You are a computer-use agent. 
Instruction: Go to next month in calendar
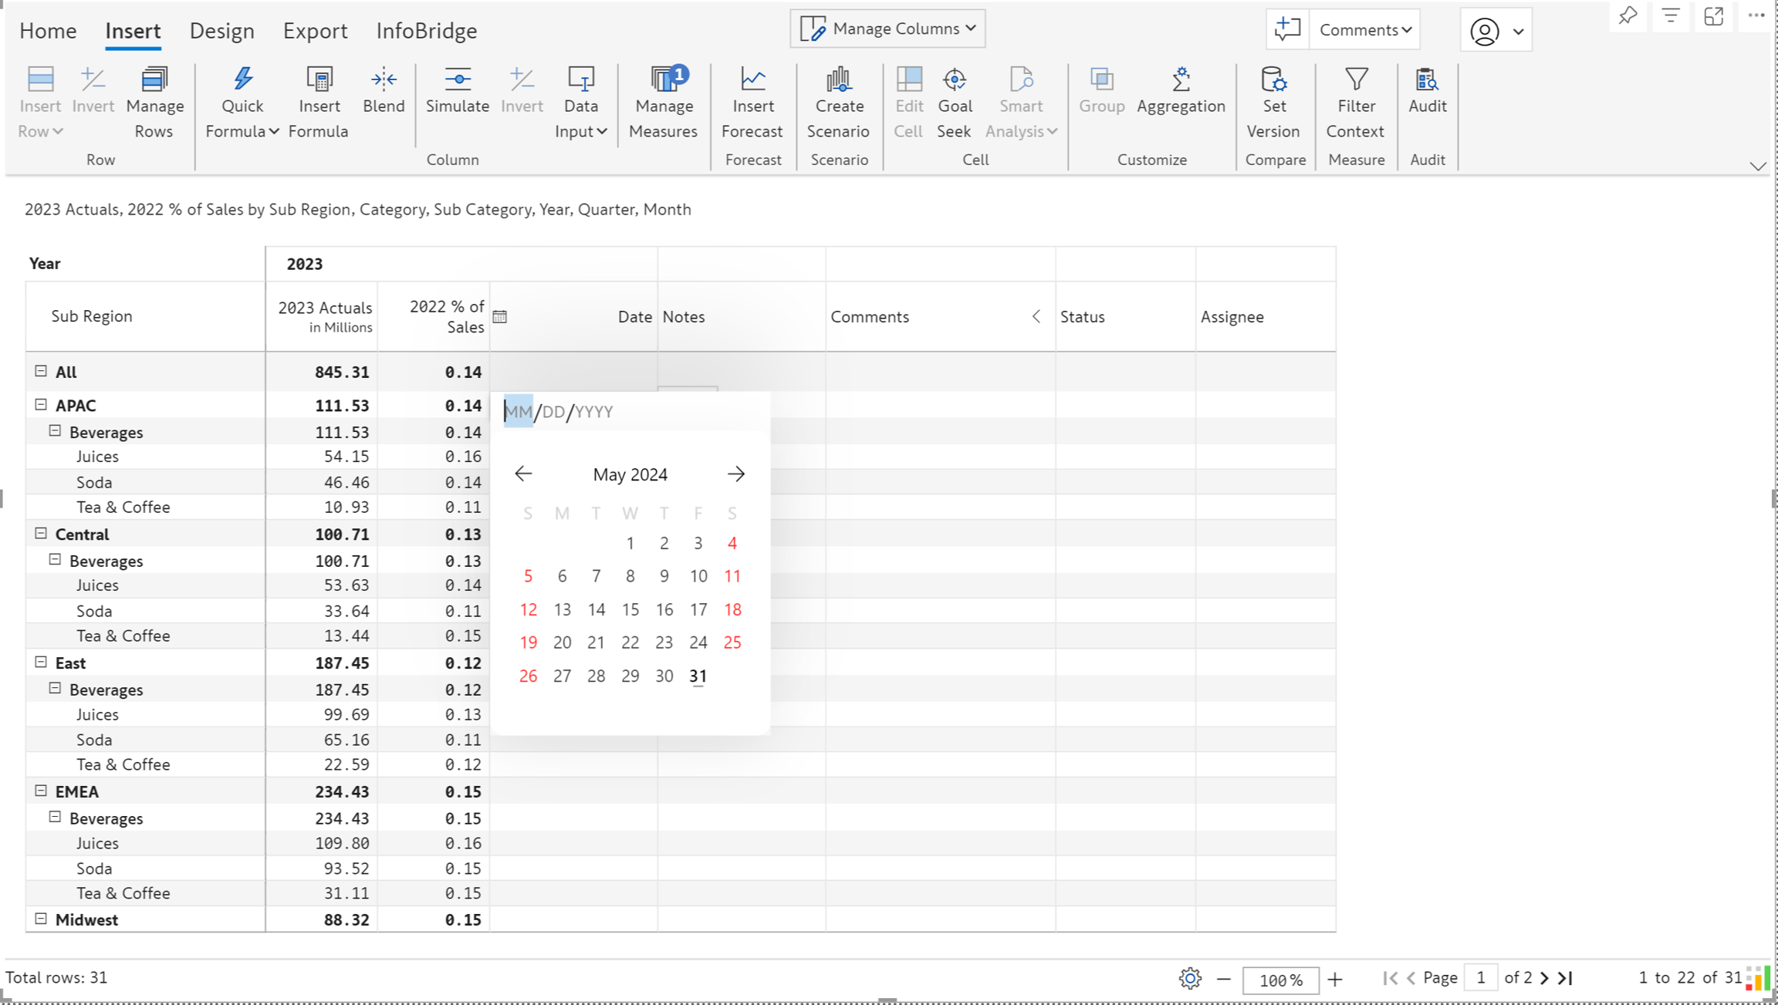(x=735, y=474)
